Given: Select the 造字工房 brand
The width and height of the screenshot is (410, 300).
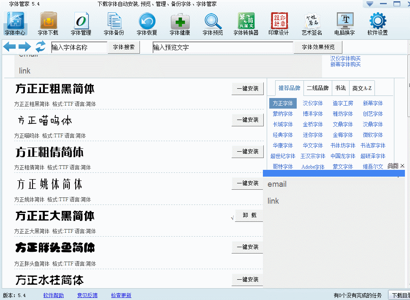Looking at the screenshot, I should [343, 104].
